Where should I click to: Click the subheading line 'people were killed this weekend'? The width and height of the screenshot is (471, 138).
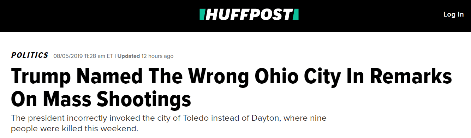tap(74, 128)
